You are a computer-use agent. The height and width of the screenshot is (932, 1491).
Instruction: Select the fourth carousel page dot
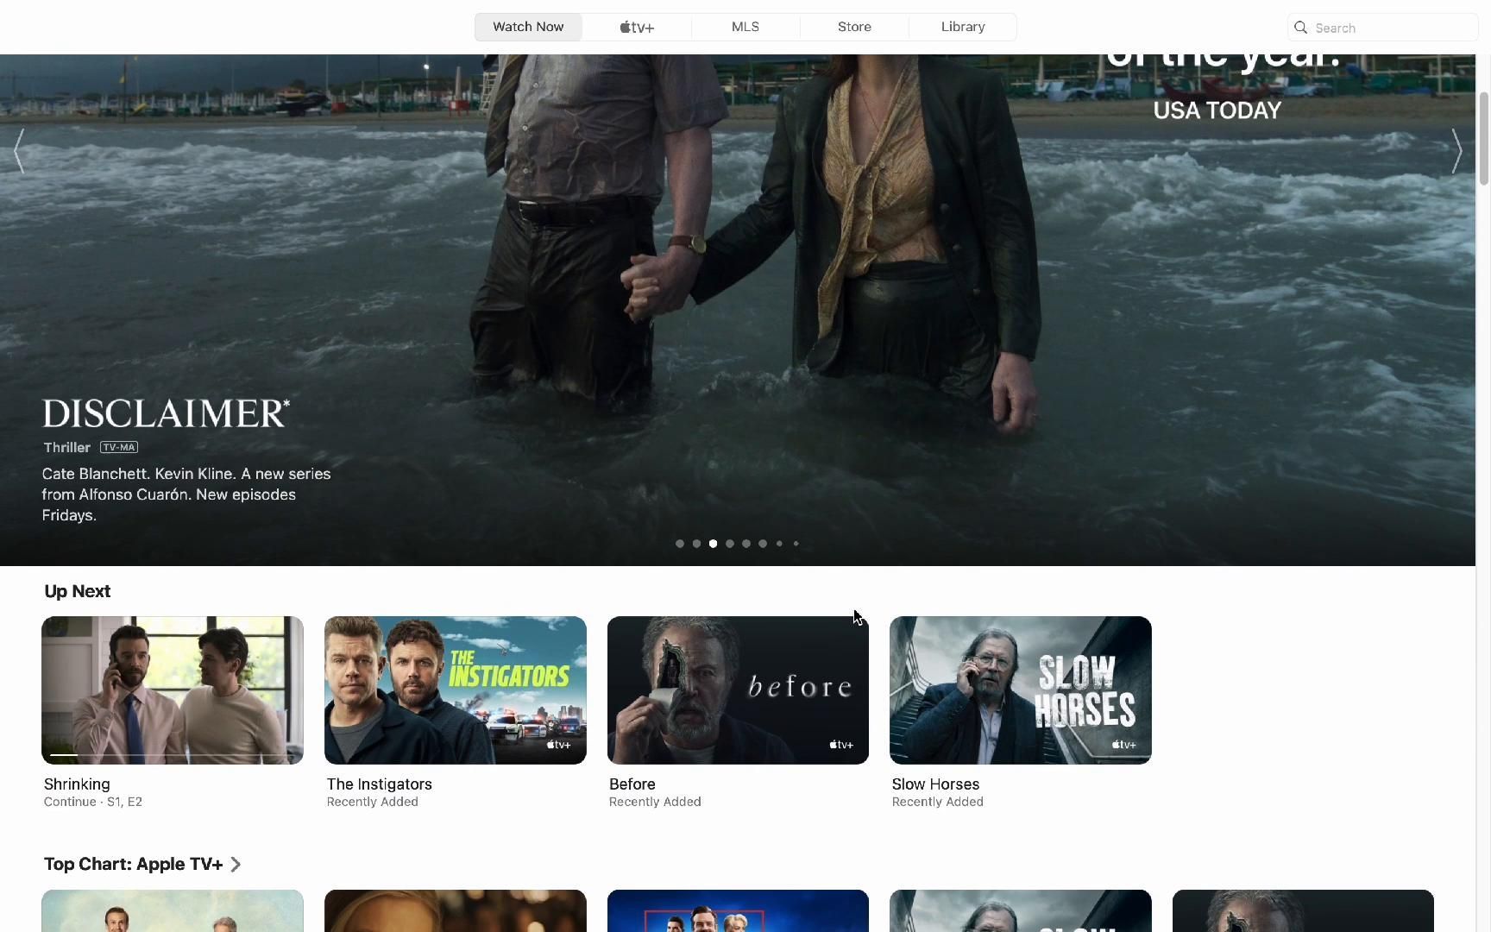pos(730,544)
